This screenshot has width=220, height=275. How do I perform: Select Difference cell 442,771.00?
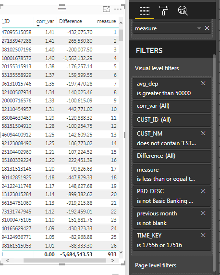coord(80,109)
